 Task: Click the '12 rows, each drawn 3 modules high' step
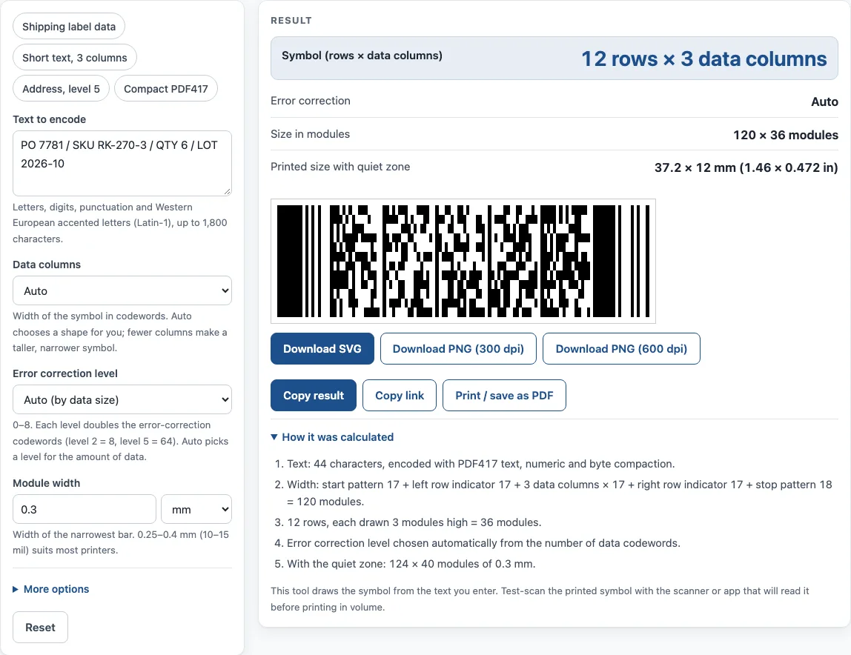point(414,522)
